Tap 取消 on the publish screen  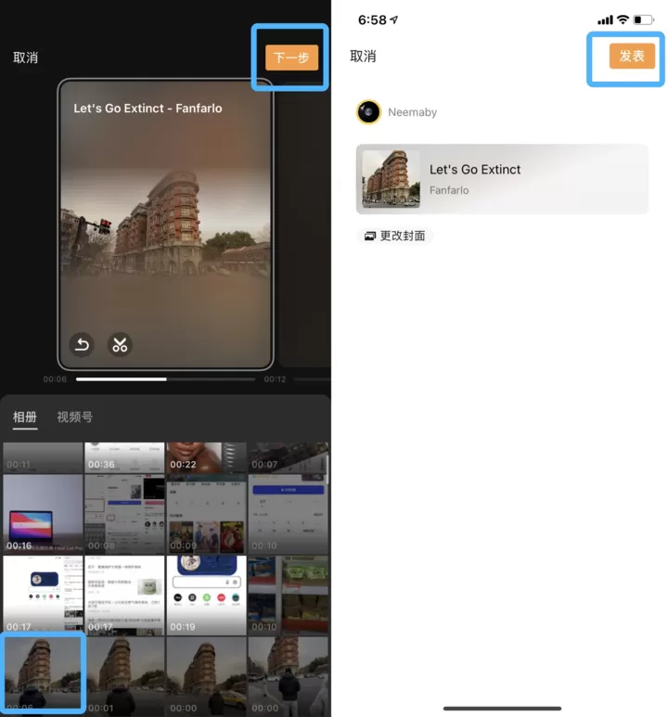[x=363, y=57]
